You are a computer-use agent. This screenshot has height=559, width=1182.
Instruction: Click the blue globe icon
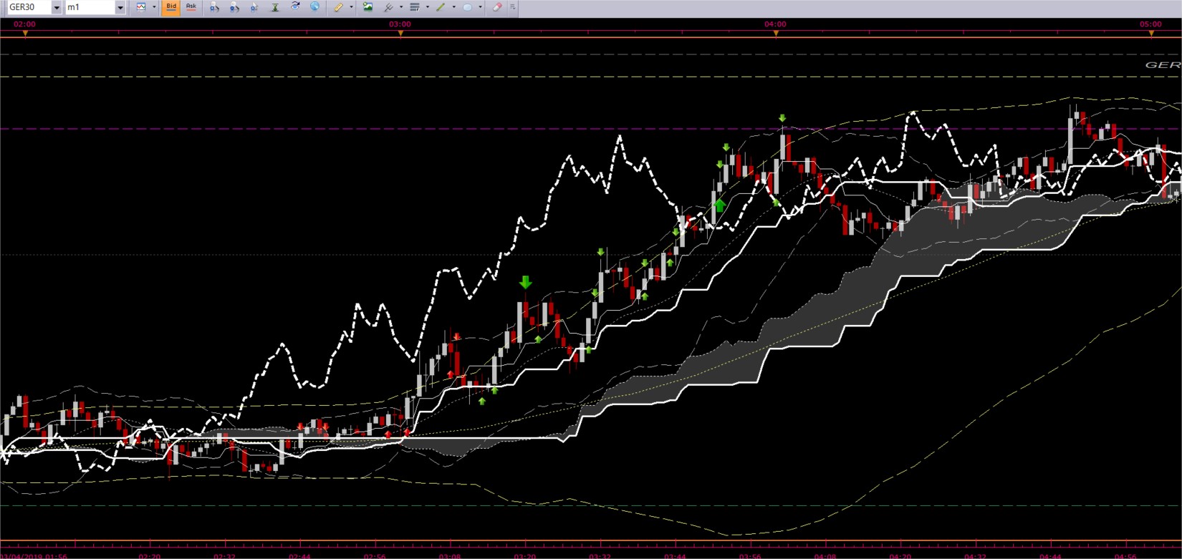pyautogui.click(x=314, y=6)
